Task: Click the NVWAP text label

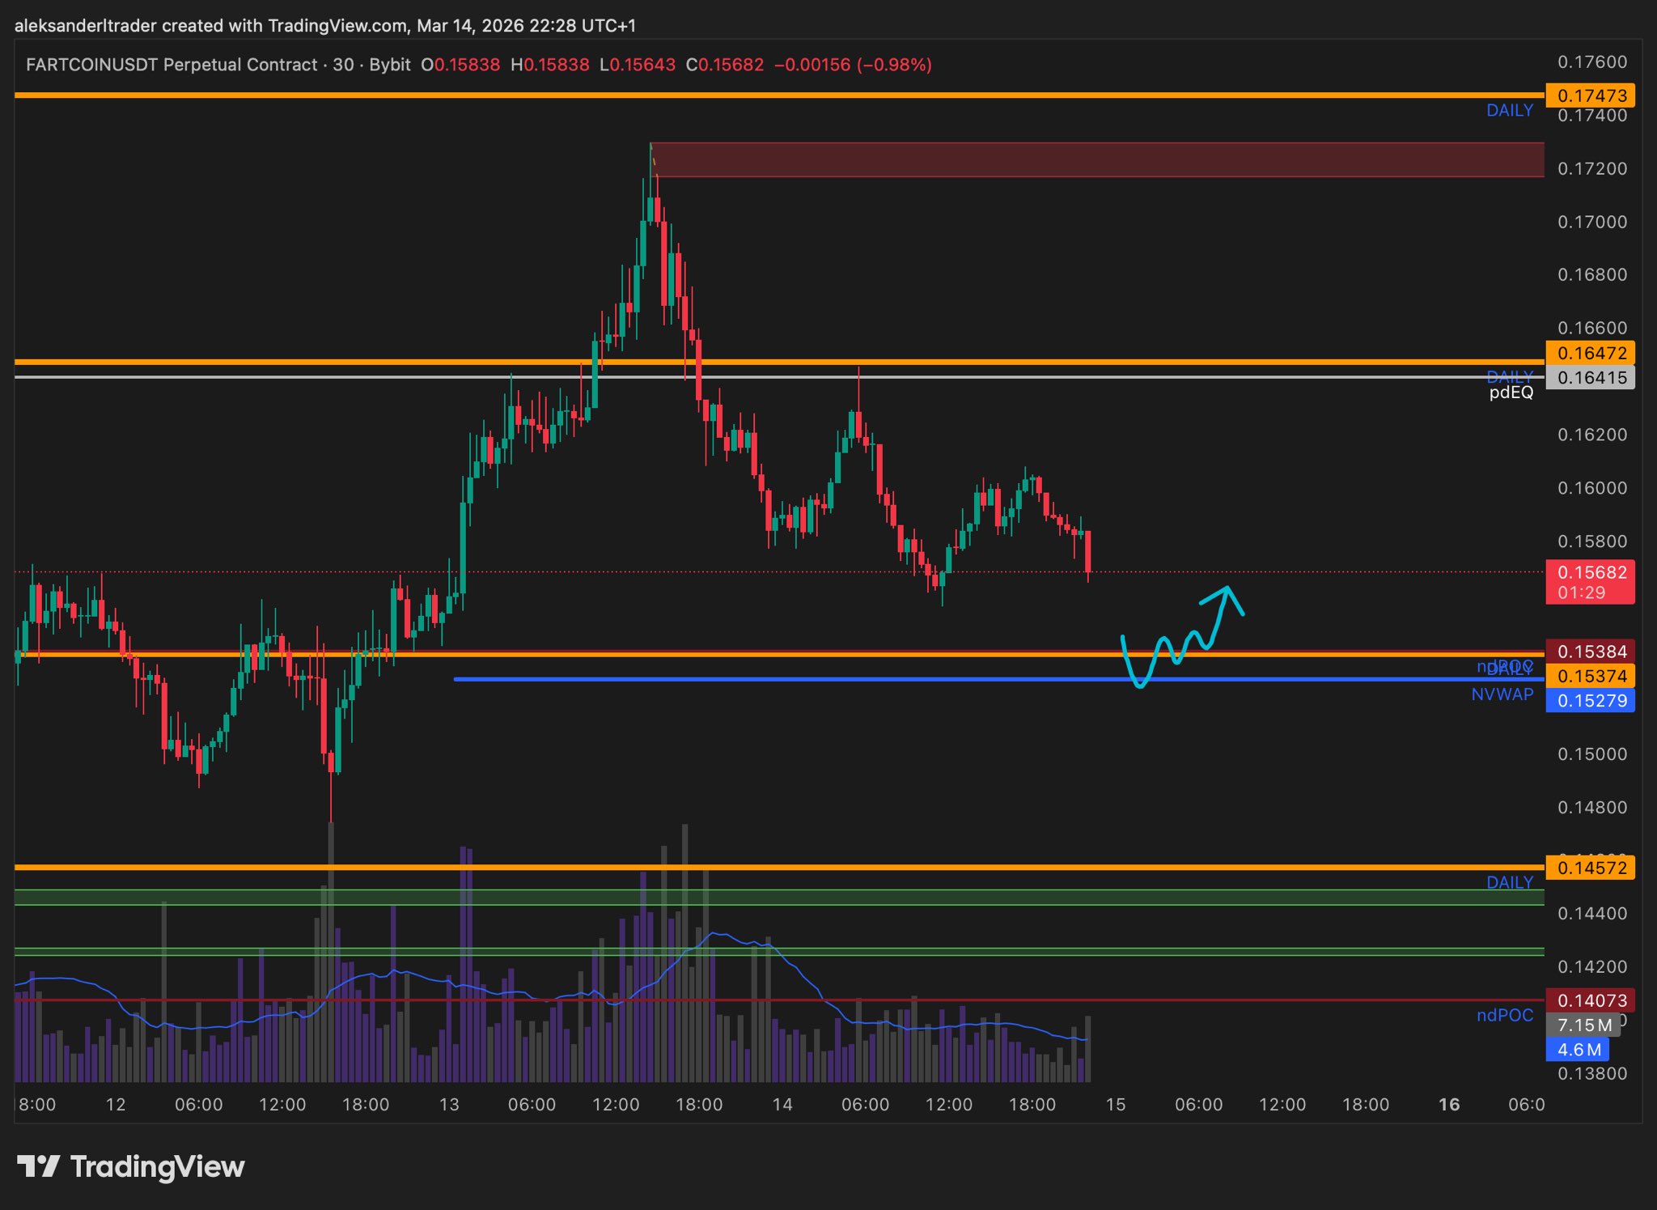Action: (1502, 694)
